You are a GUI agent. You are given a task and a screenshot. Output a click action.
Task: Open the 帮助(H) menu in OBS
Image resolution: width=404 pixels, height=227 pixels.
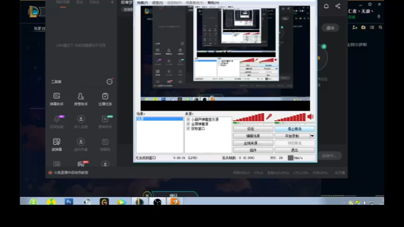213,3
